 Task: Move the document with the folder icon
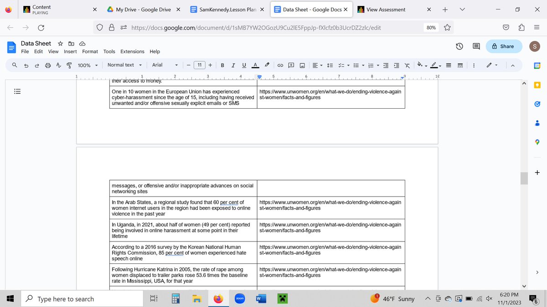pos(71,44)
